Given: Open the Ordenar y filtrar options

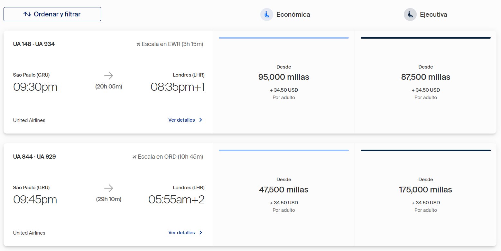Looking at the screenshot, I should coord(52,14).
